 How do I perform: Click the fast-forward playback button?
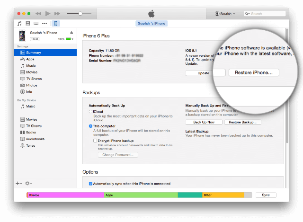tap(57, 14)
